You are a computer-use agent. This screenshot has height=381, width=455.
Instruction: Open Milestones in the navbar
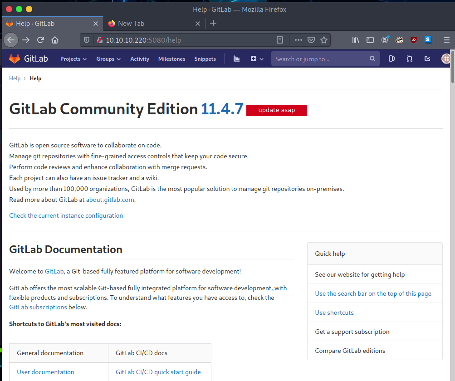point(171,59)
